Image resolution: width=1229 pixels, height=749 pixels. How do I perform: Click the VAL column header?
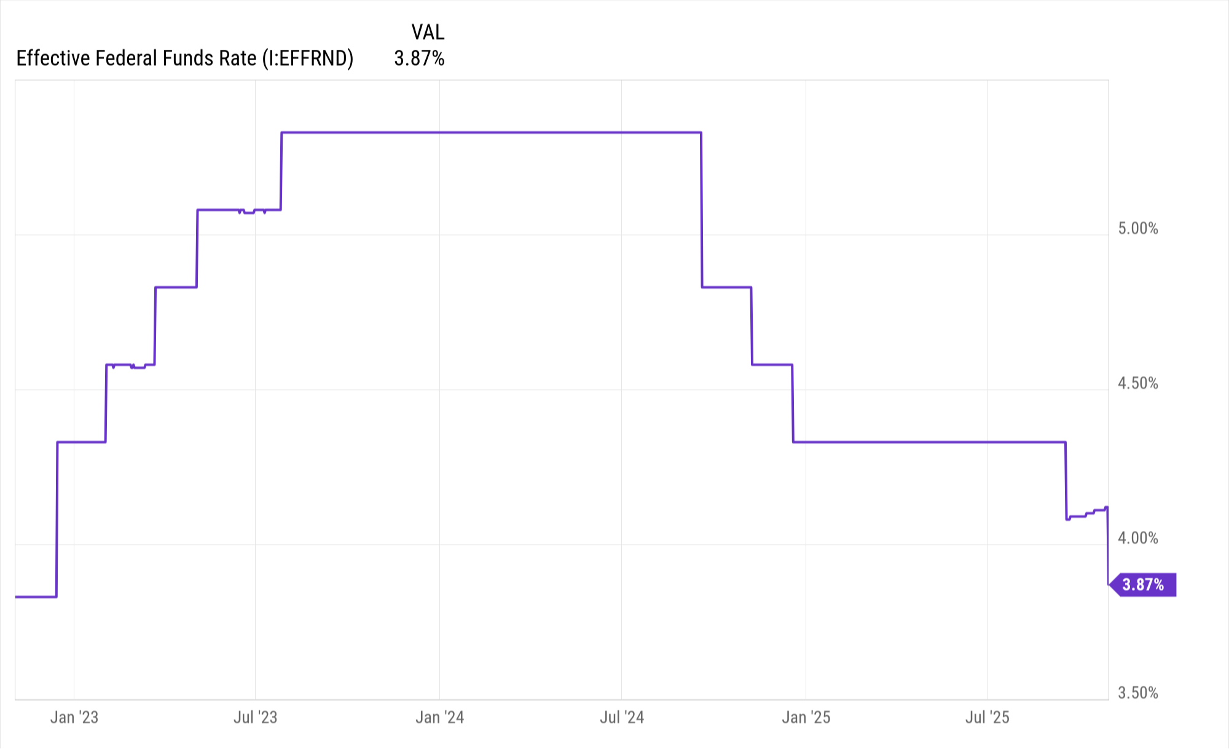pos(428,32)
